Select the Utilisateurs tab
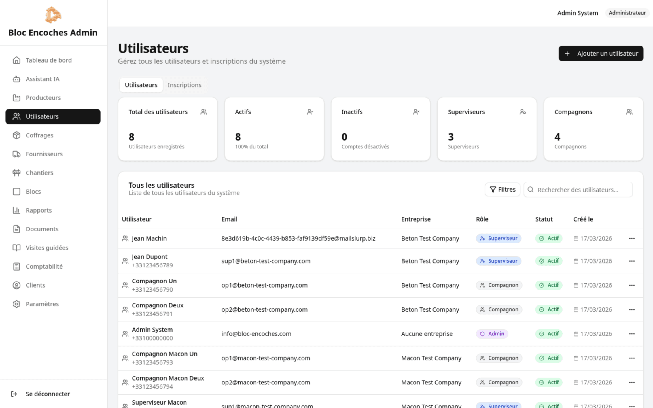Image resolution: width=653 pixels, height=408 pixels. pyautogui.click(x=141, y=85)
